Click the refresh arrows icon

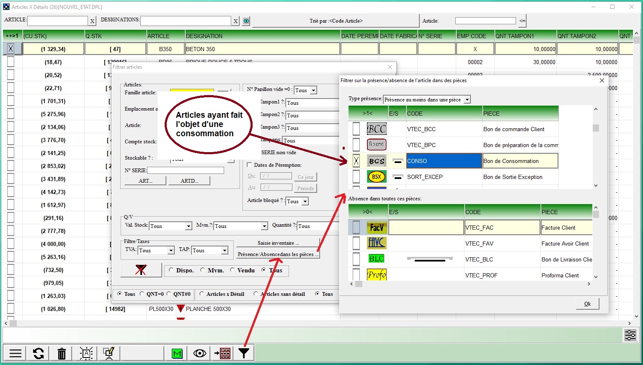(39, 354)
